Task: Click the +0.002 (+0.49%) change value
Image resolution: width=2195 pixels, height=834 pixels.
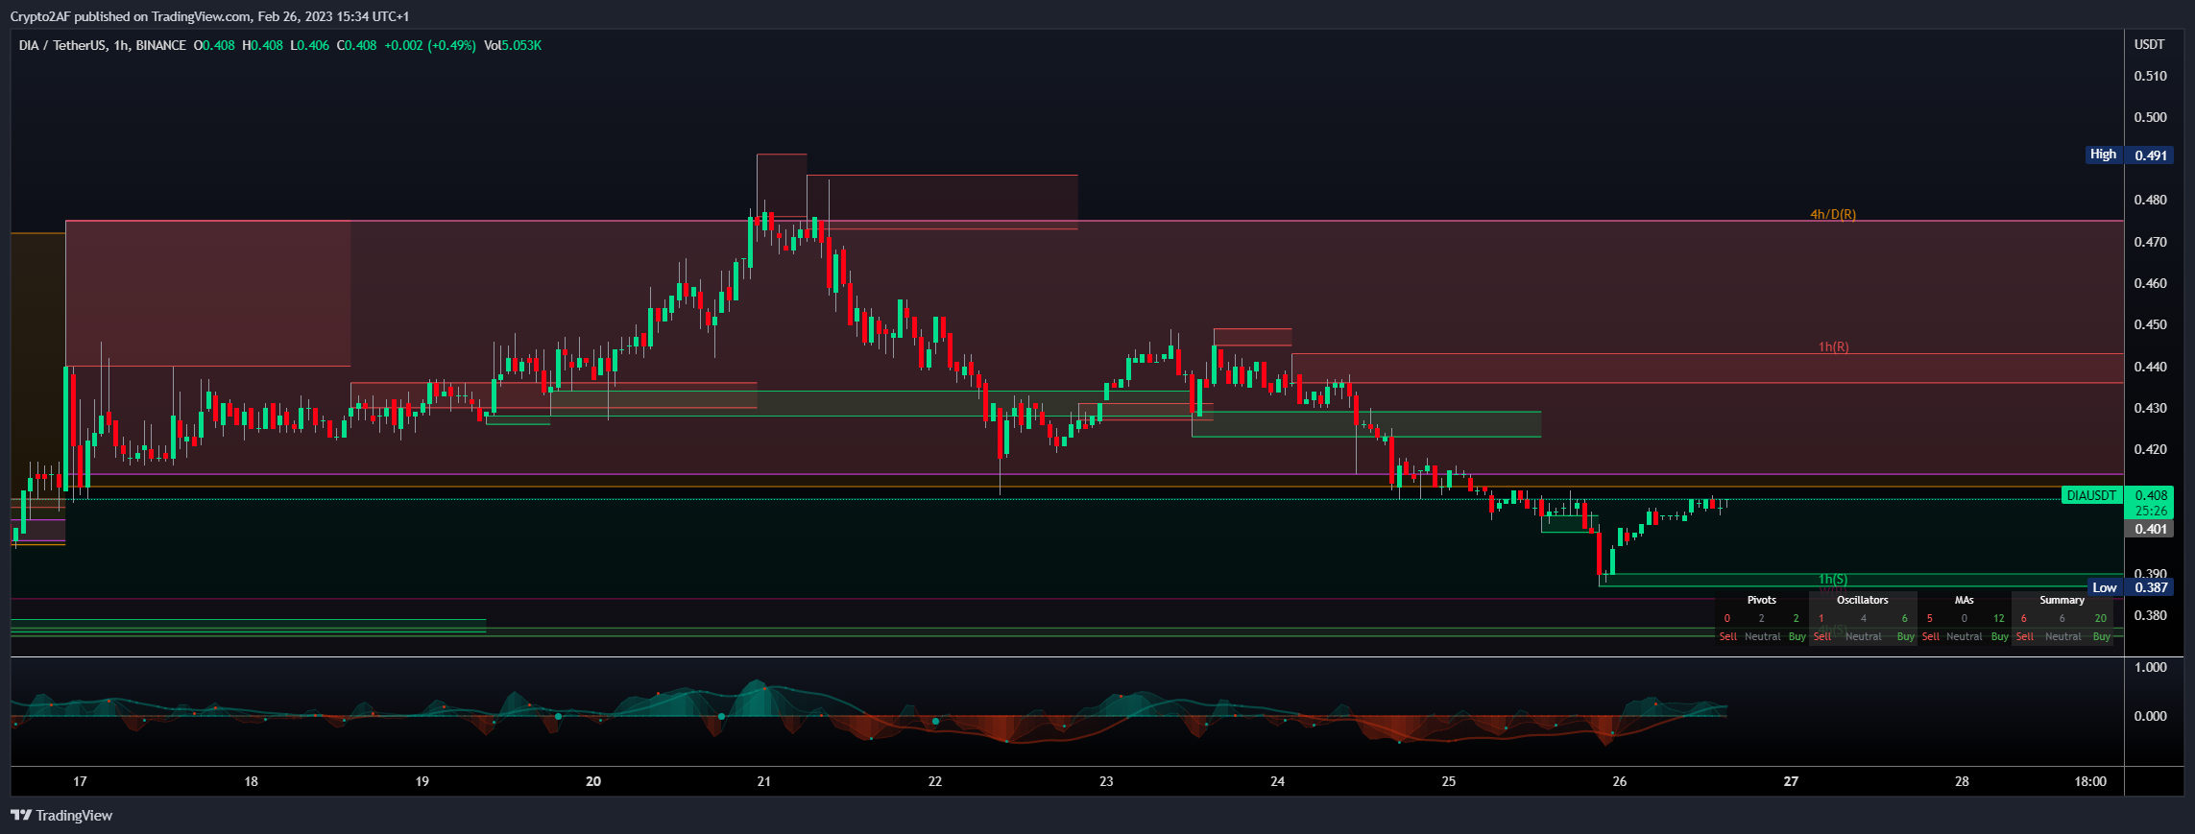Action: [x=430, y=45]
